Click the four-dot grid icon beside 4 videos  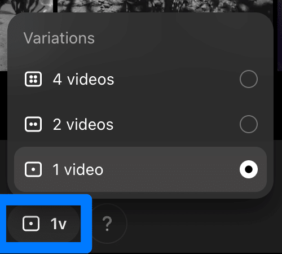pos(33,79)
